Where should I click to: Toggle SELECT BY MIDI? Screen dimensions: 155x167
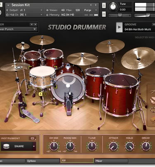145,37
